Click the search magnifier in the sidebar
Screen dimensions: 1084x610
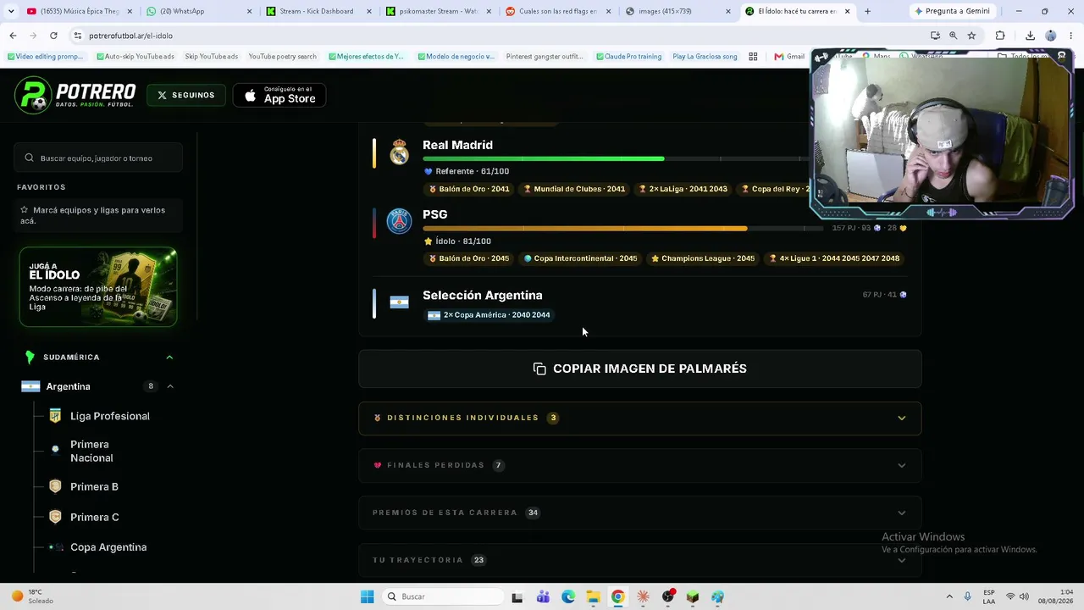pyautogui.click(x=30, y=158)
